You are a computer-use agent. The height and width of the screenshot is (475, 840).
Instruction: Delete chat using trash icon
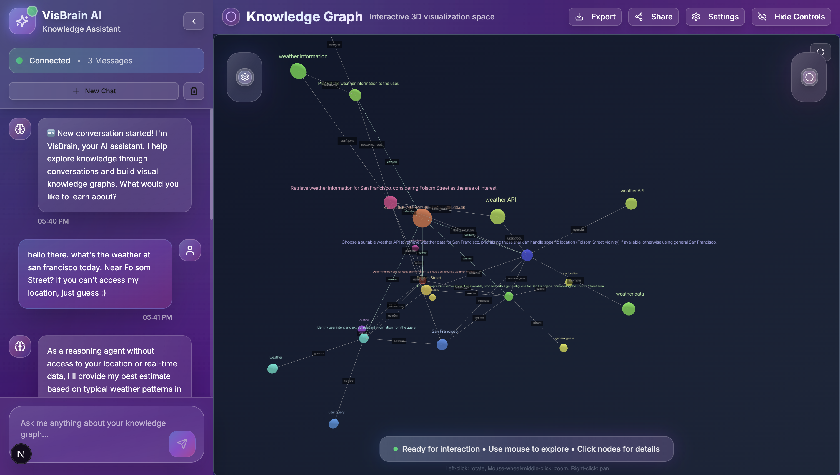click(x=194, y=91)
